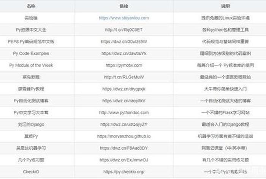266x179 pixels.
Task: Click the http://t.cn/RLGeMuW link text
Action: tap(124, 77)
